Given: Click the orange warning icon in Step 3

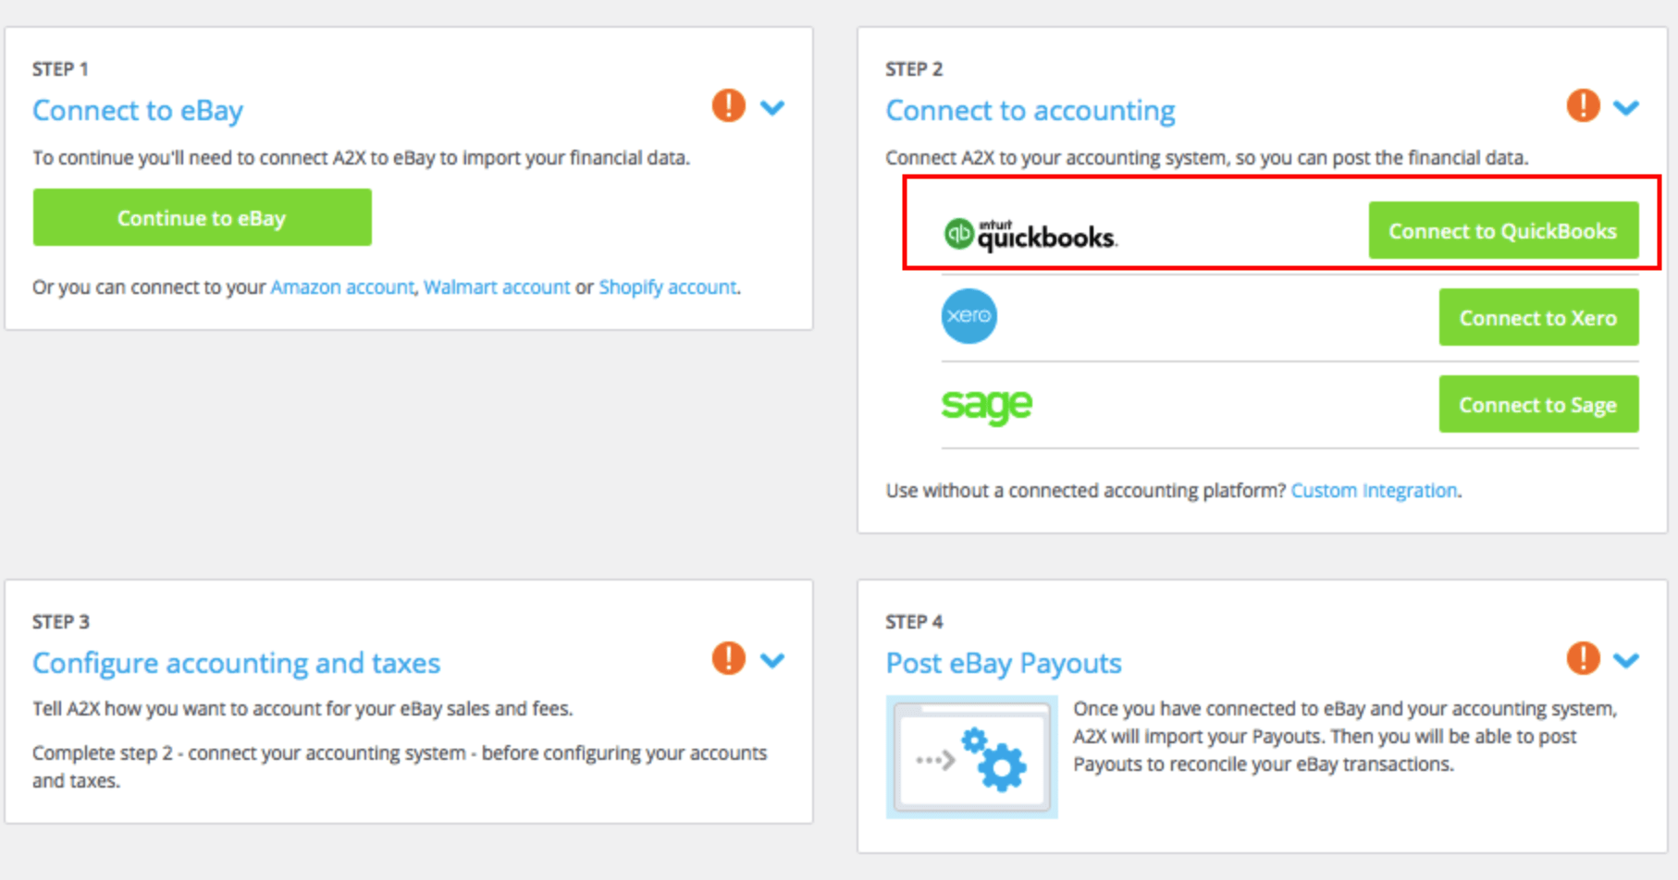Looking at the screenshot, I should (x=729, y=658).
